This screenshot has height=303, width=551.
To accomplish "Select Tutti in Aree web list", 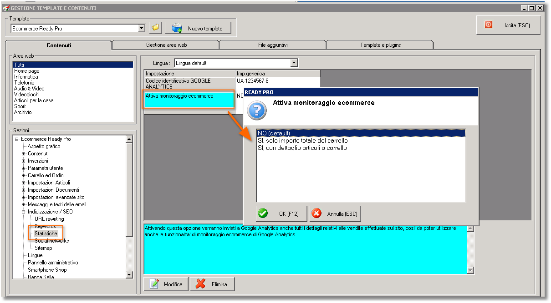I will point(73,65).
